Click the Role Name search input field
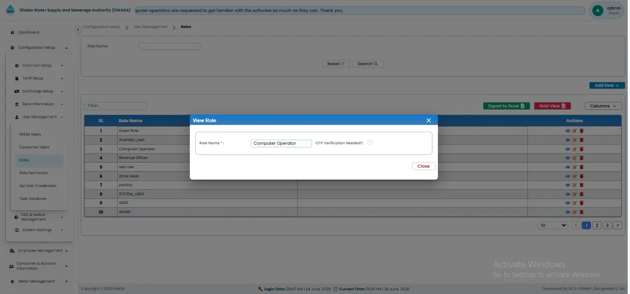The width and height of the screenshot is (630, 294). [x=169, y=46]
